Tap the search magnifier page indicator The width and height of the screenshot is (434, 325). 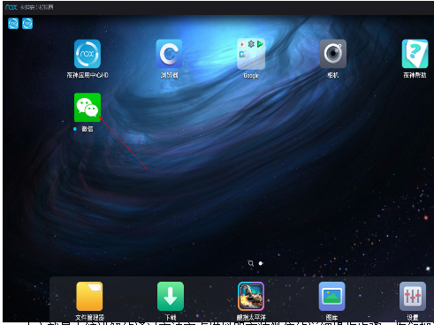[251, 263]
